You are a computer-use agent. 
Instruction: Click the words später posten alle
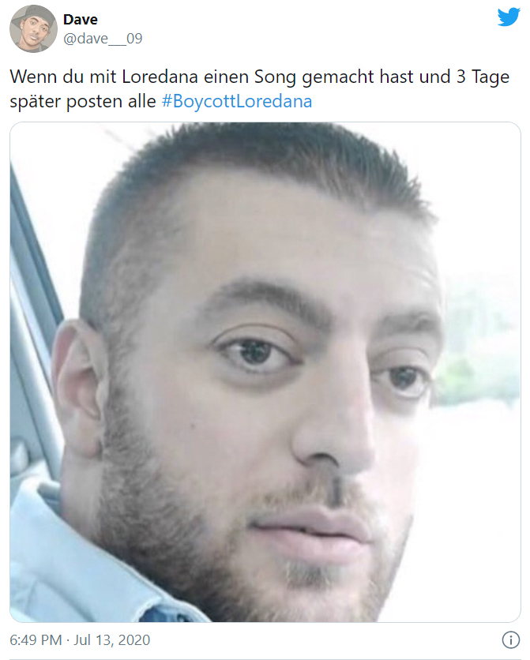pyautogui.click(x=83, y=101)
